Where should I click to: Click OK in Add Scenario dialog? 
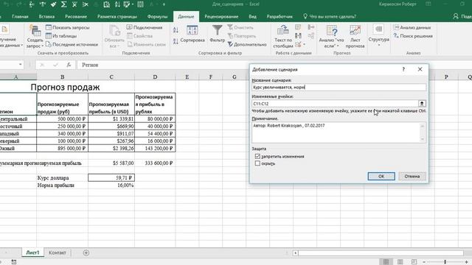point(381,176)
